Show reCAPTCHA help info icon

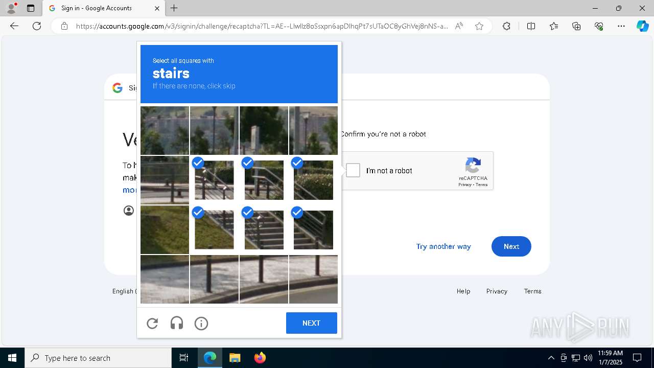(x=201, y=323)
